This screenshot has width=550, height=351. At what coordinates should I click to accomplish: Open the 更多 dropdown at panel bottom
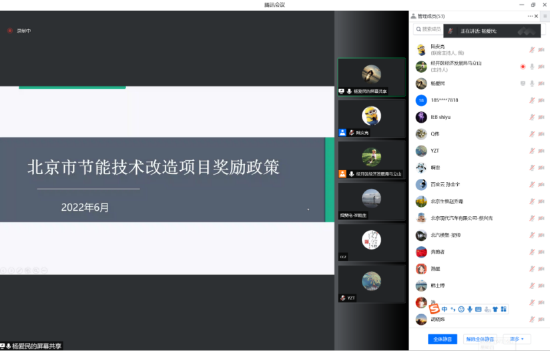pos(517,339)
